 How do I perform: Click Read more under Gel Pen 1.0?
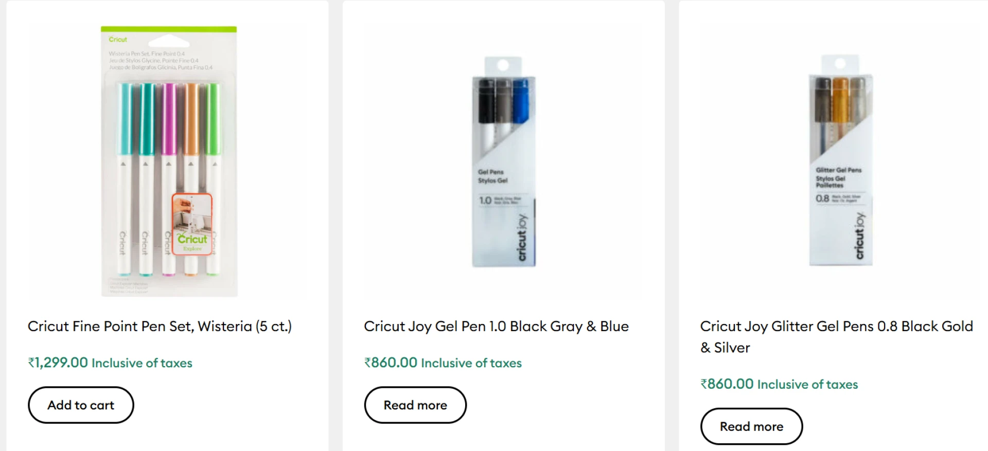[415, 405]
